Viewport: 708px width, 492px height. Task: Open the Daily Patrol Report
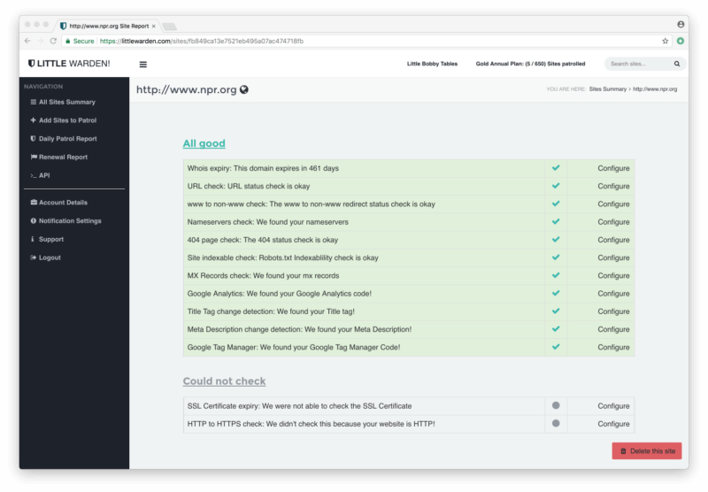[64, 139]
